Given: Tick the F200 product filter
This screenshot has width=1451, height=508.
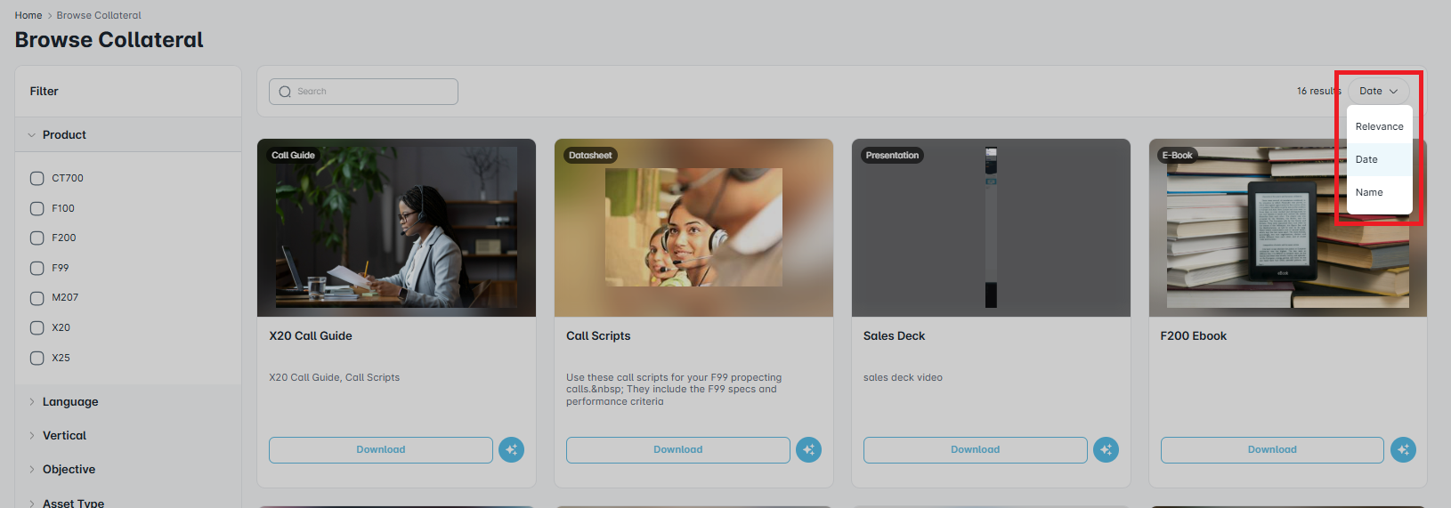Looking at the screenshot, I should pyautogui.click(x=36, y=238).
